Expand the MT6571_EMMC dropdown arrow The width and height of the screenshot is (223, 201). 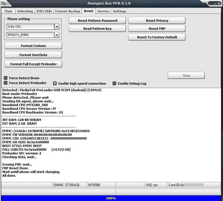(57, 35)
